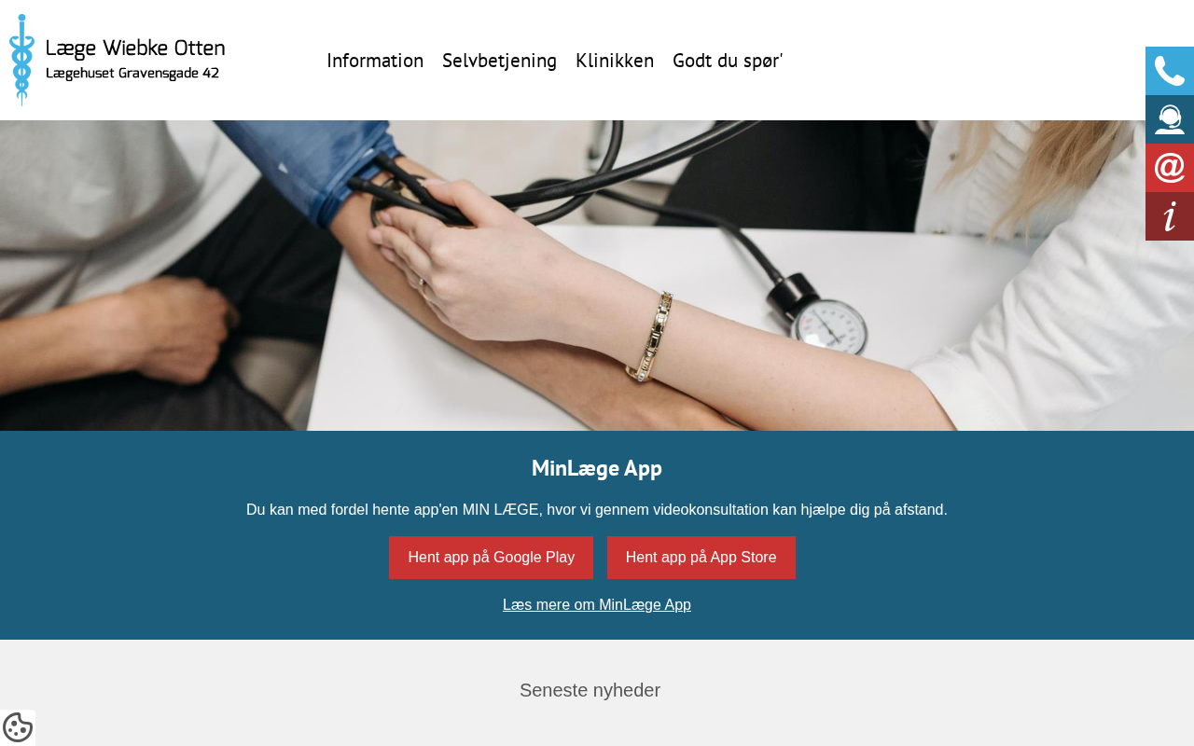
Task: Open the Information menu
Action: tap(375, 61)
